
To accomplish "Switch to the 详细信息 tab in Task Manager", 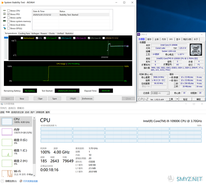I will pyautogui.click(x=40, y=112).
